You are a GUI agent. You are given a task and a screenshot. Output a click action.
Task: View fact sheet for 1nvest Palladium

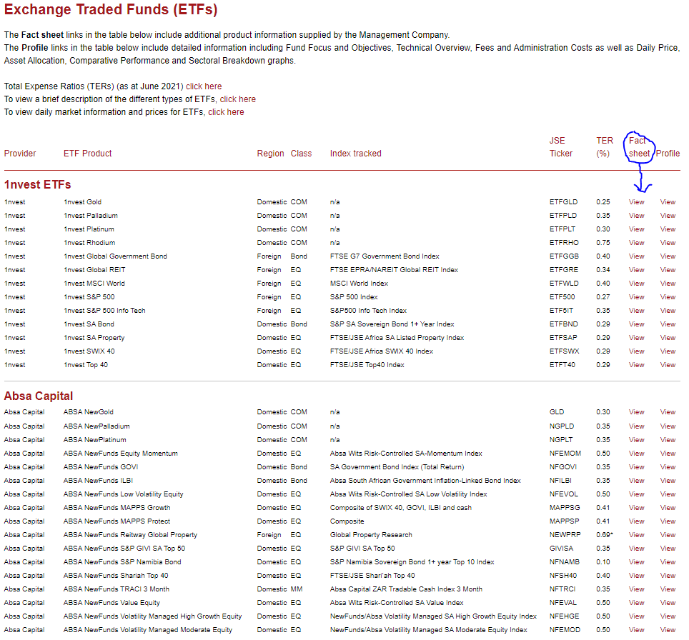(x=636, y=216)
